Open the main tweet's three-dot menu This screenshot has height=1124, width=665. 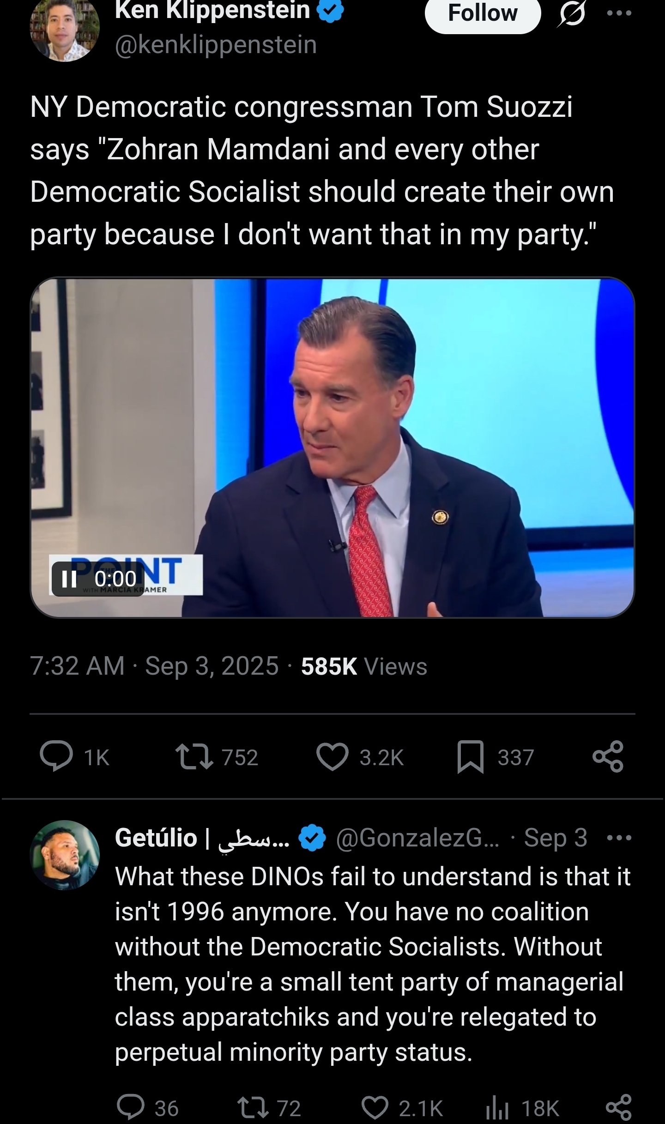coord(618,13)
